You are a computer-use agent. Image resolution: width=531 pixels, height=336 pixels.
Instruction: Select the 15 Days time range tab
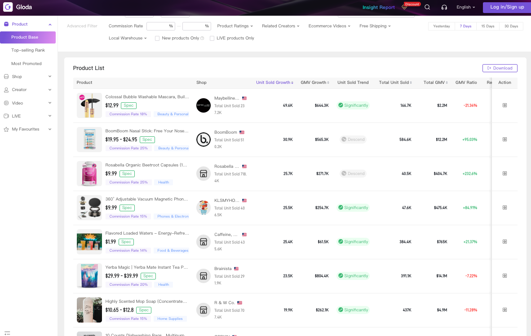(x=488, y=26)
